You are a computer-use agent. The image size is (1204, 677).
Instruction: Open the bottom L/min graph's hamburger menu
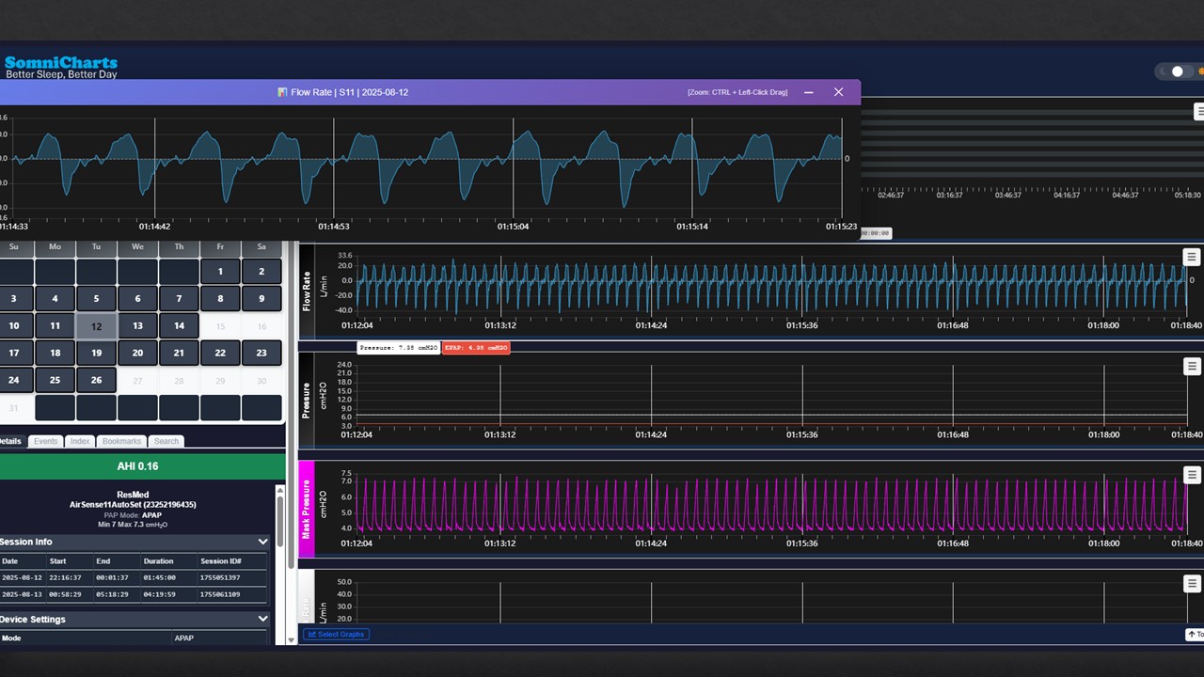pyautogui.click(x=1191, y=584)
